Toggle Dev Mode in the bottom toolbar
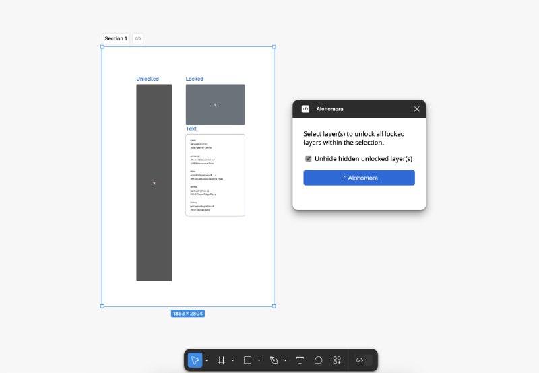Image resolution: width=539 pixels, height=373 pixels. click(x=360, y=360)
